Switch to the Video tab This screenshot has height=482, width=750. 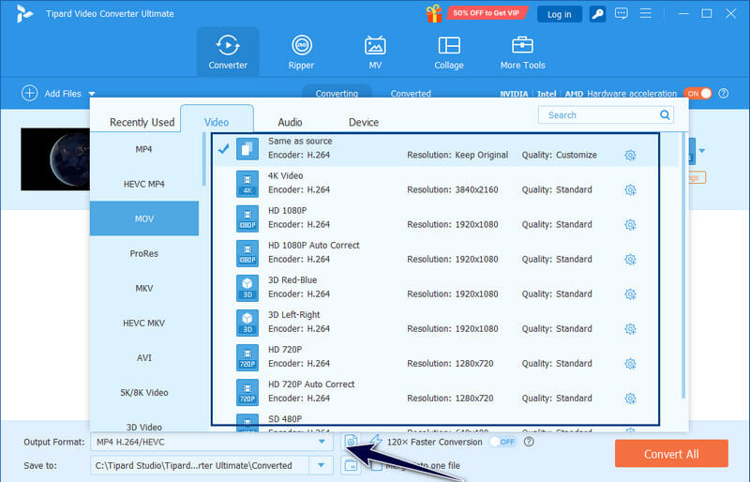pos(217,121)
